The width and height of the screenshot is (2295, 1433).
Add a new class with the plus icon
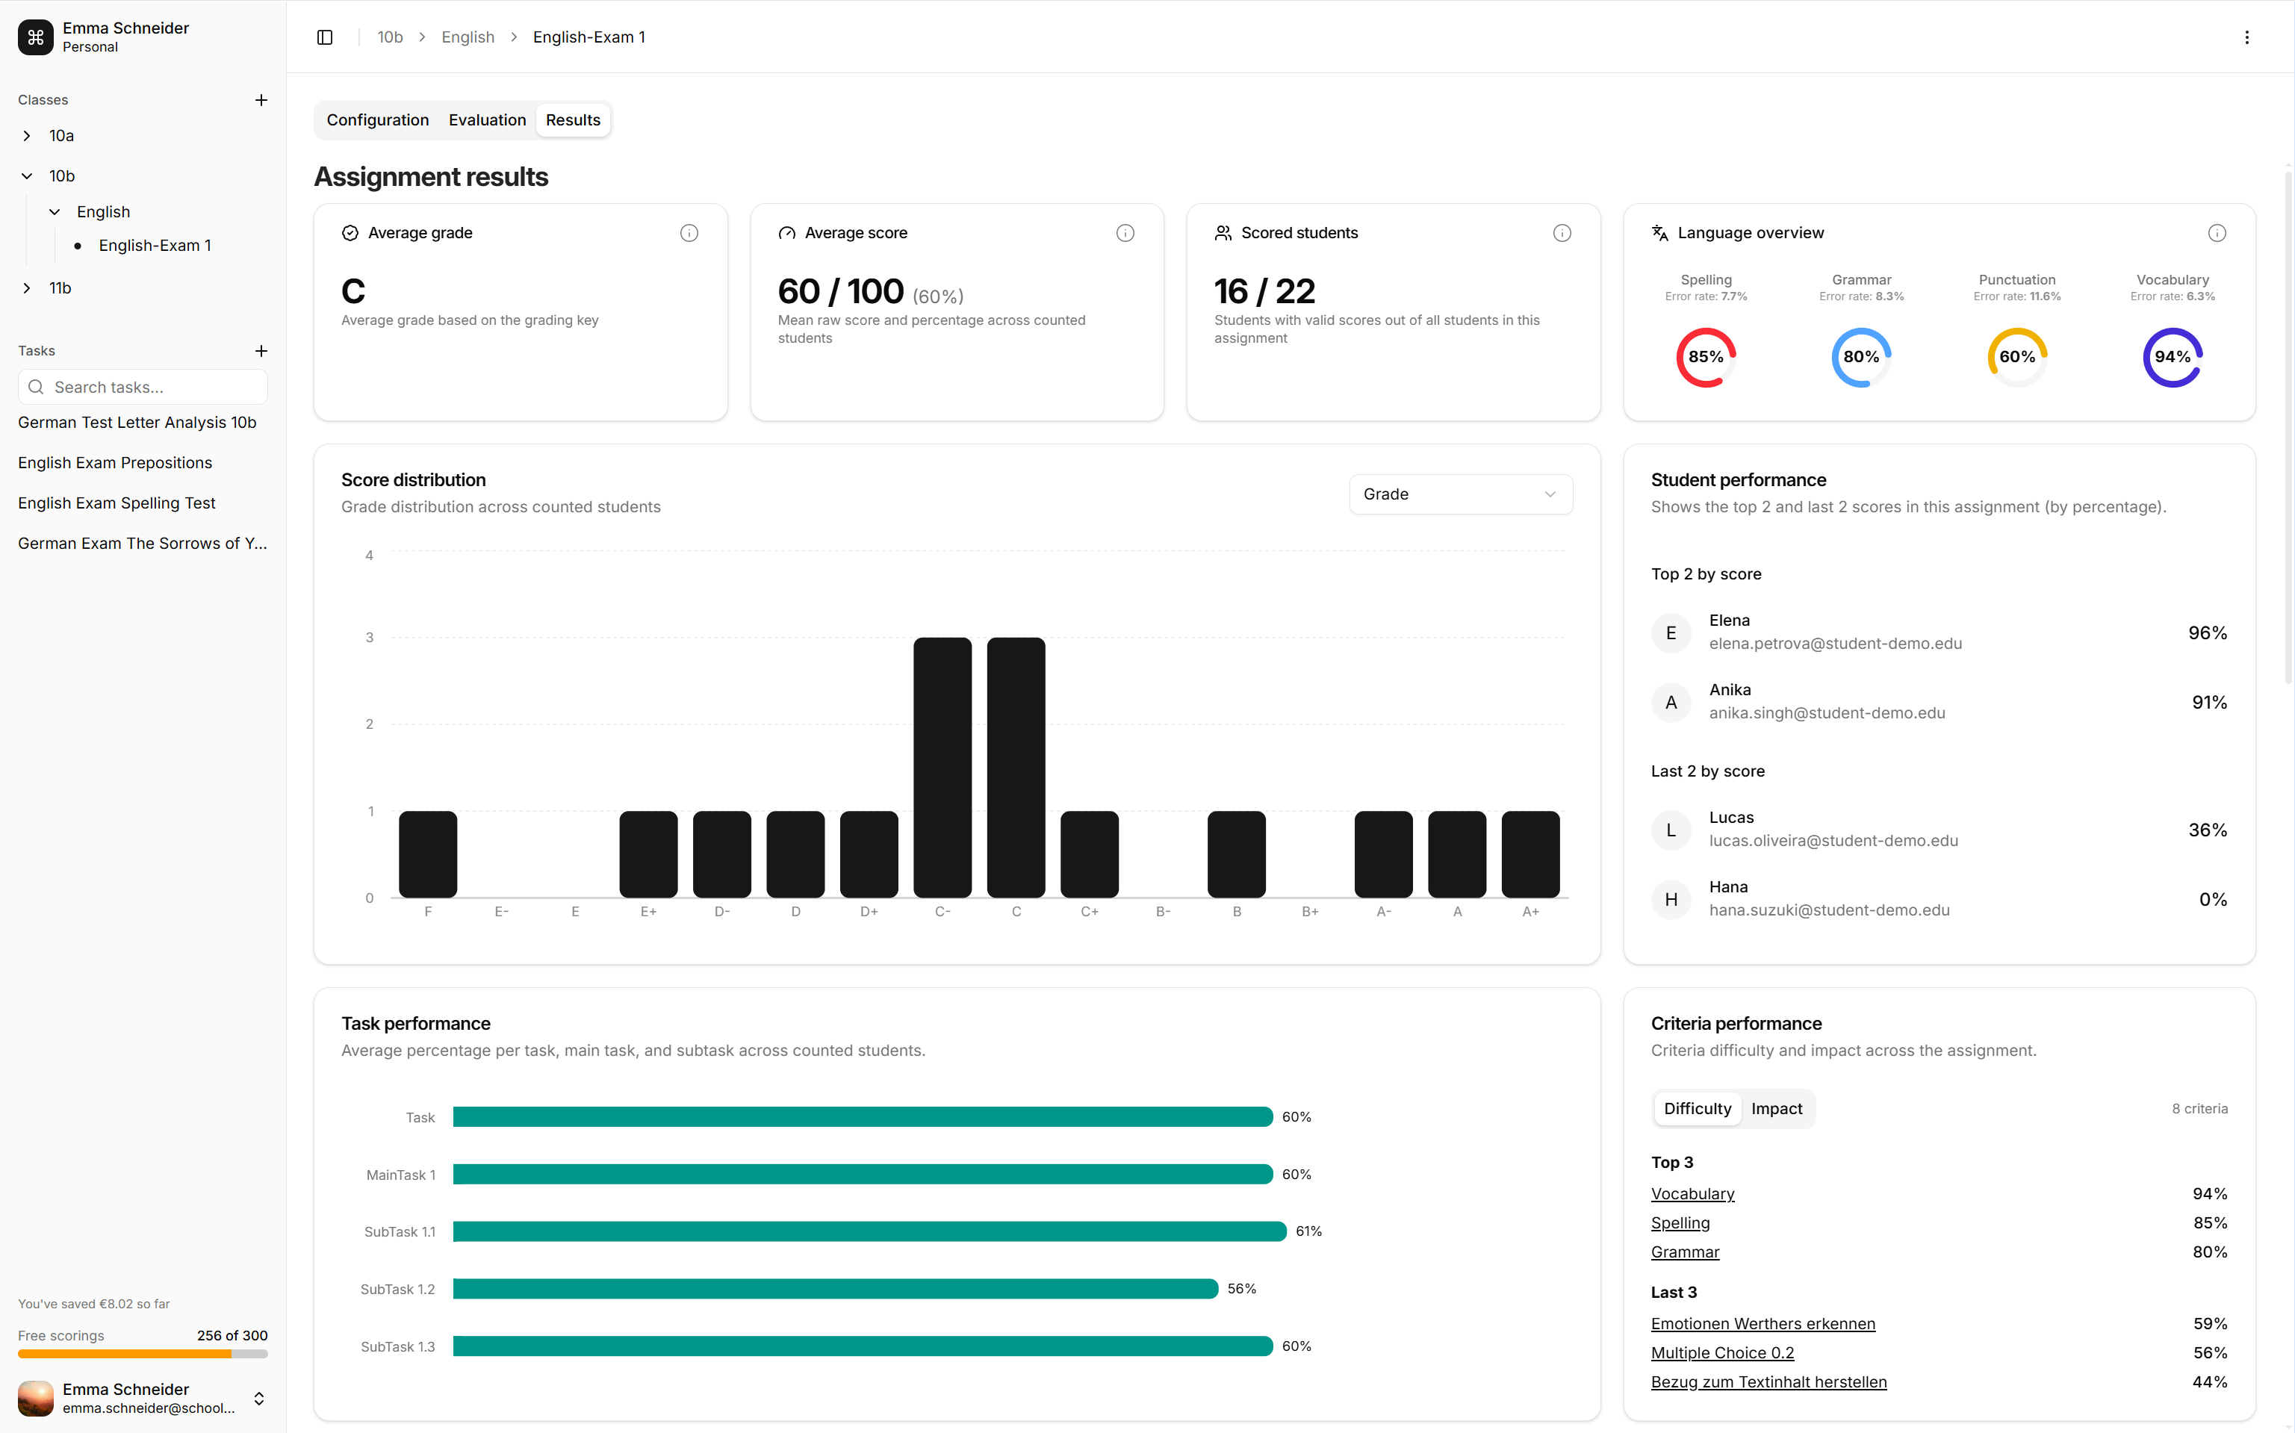pyautogui.click(x=261, y=99)
